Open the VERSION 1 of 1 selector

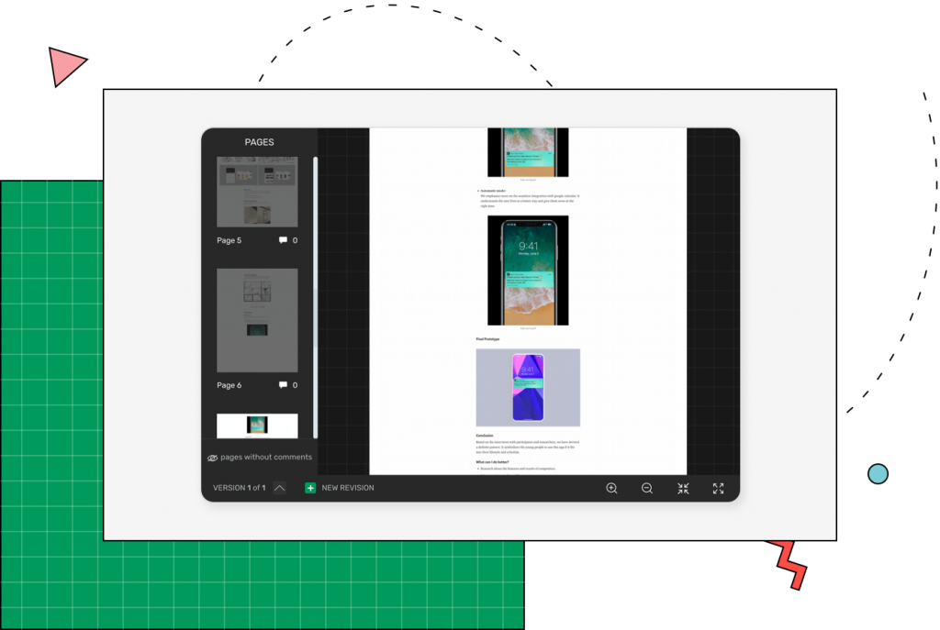[x=239, y=488]
